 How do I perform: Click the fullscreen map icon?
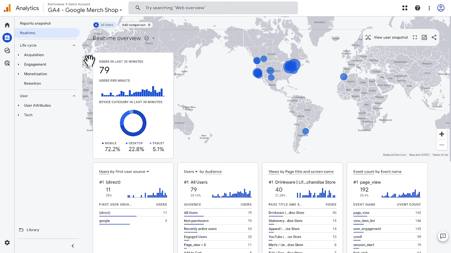415,38
